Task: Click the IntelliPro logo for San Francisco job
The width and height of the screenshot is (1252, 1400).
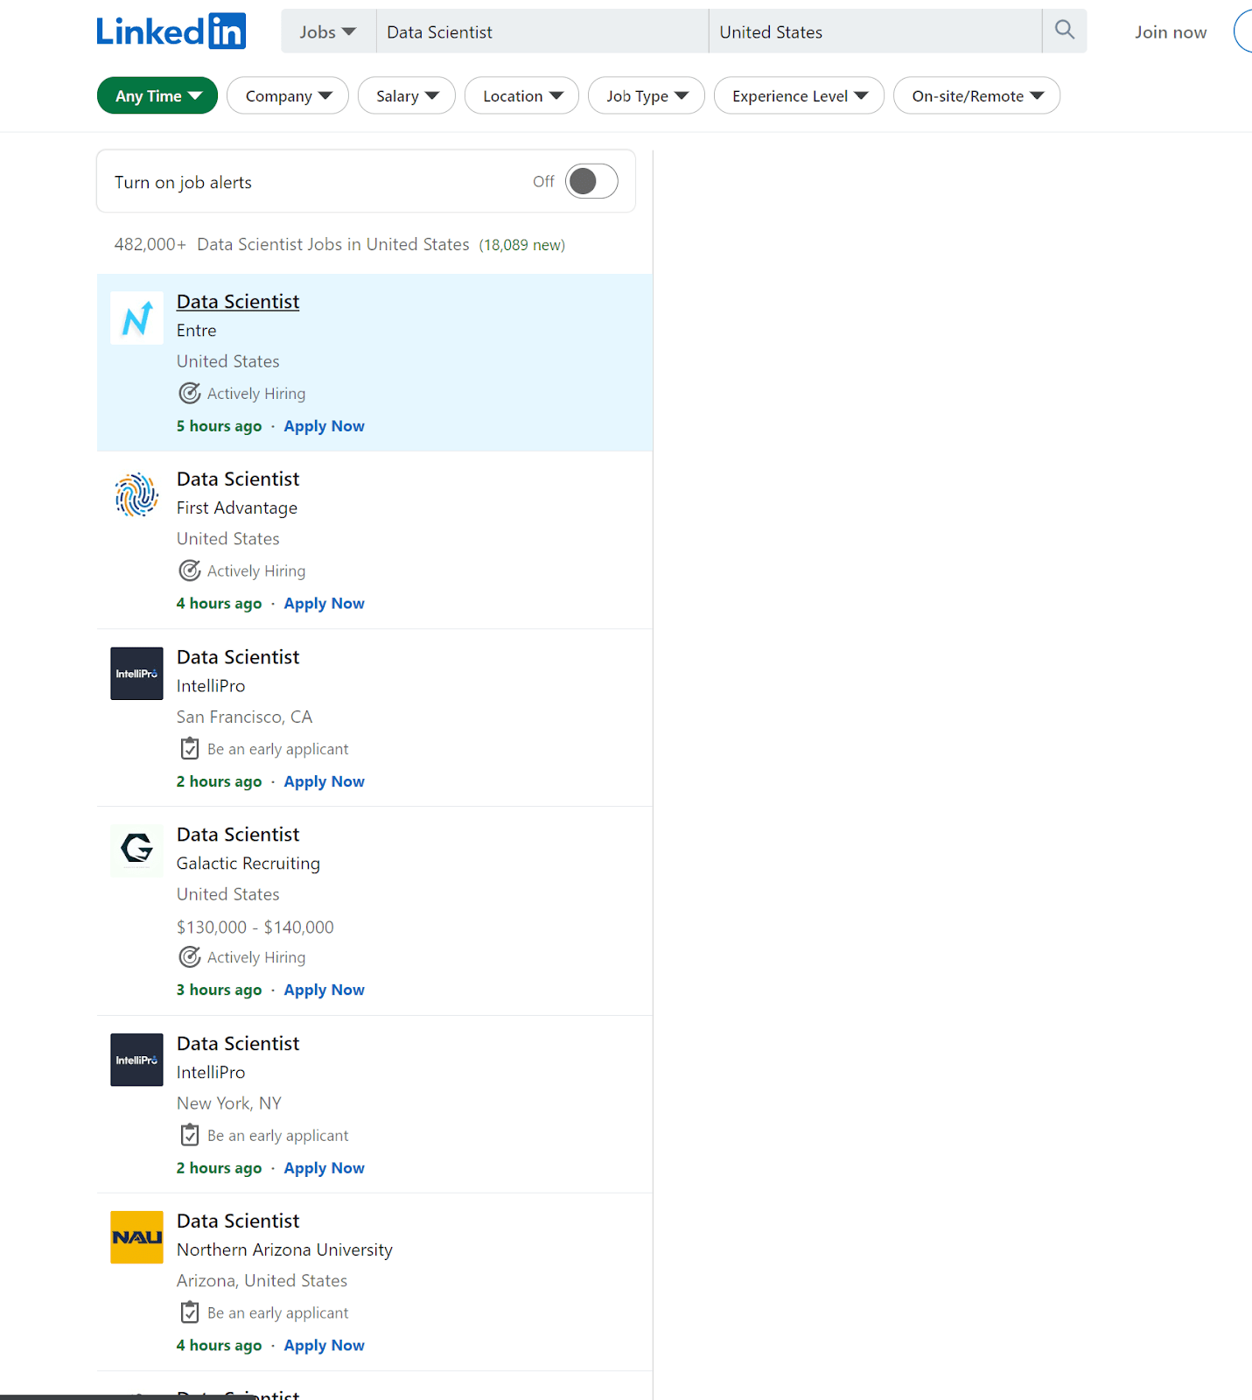Action: 136,674
